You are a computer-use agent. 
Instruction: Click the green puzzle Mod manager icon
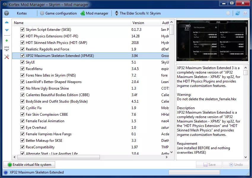83,13
